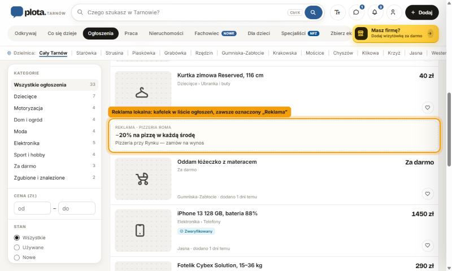Open the Odkrywaj tab
The width and height of the screenshot is (452, 271).
coord(25,33)
